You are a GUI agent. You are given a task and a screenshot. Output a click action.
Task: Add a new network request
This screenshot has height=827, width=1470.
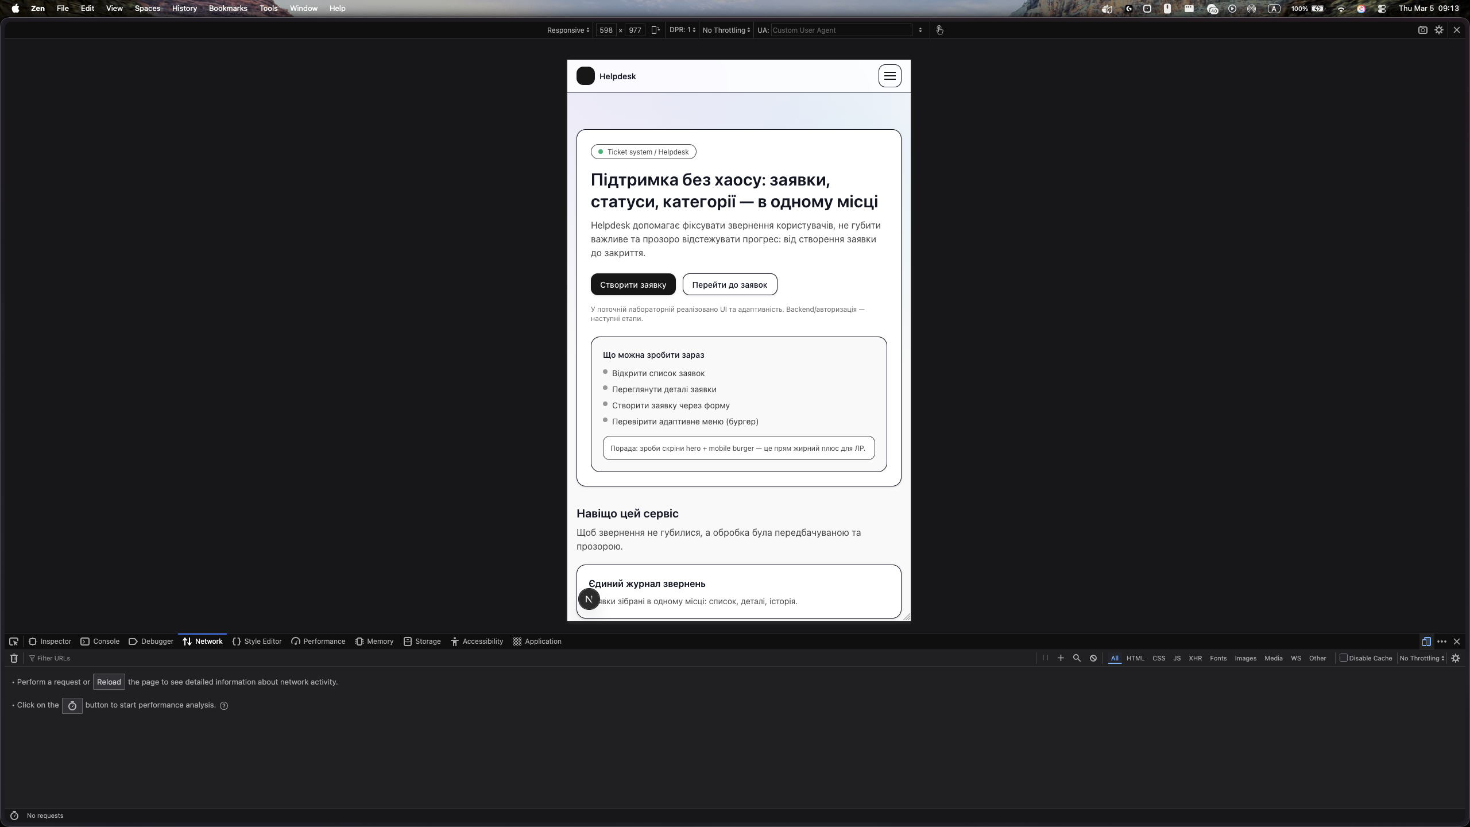(x=1061, y=658)
